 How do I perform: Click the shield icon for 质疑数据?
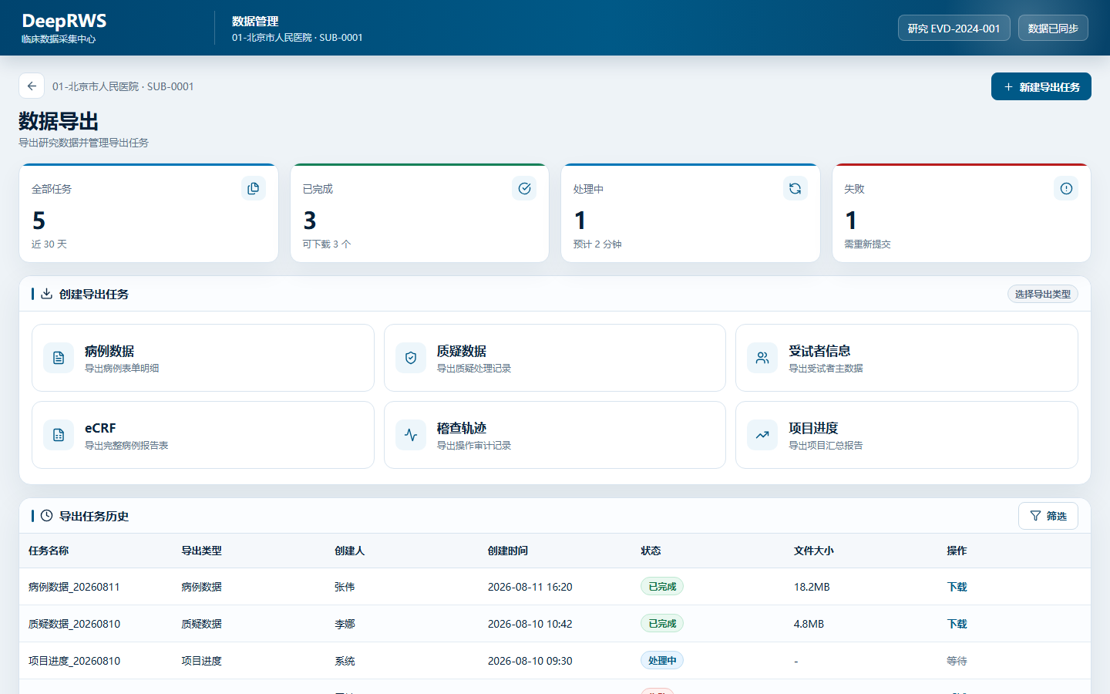pos(411,358)
